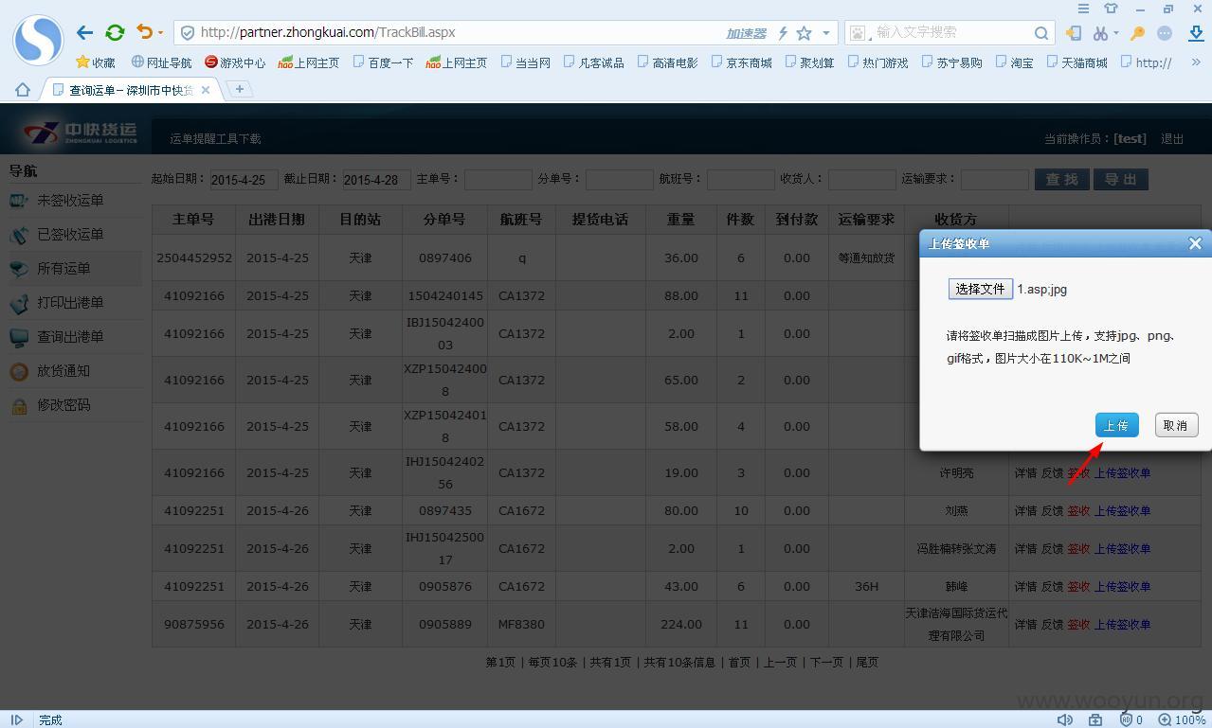This screenshot has height=728, width=1212.
Task: Click the 选择文件 file chooser button
Action: (980, 289)
